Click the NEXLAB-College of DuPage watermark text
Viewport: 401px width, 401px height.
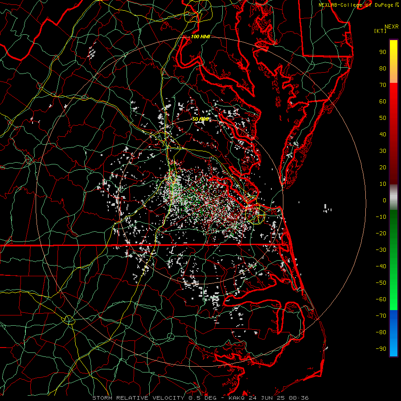click(x=359, y=5)
